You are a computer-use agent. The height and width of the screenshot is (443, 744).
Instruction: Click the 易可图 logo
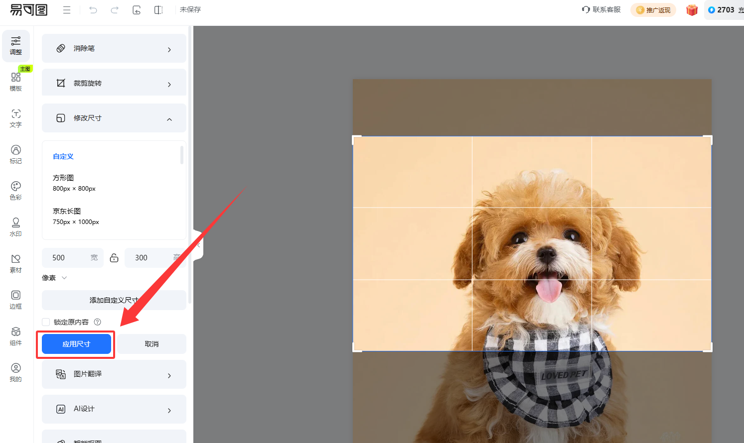29,10
